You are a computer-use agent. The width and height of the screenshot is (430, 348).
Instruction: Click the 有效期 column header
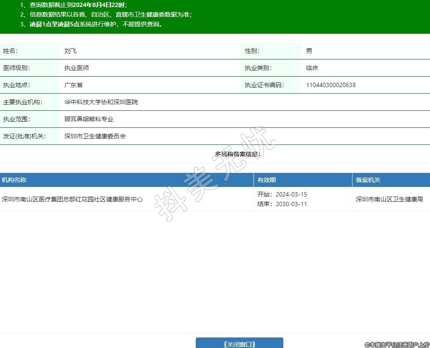pos(266,180)
